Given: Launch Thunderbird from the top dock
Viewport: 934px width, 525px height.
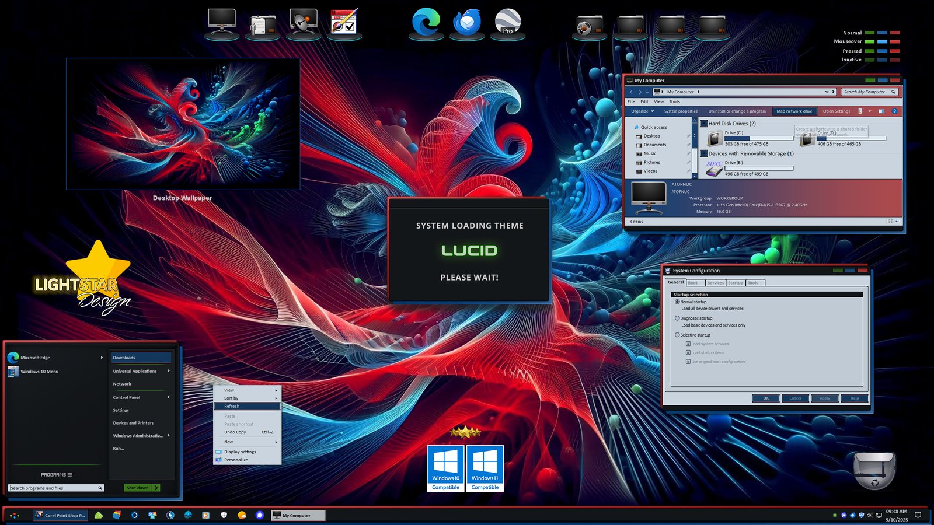Looking at the screenshot, I should click(x=467, y=22).
